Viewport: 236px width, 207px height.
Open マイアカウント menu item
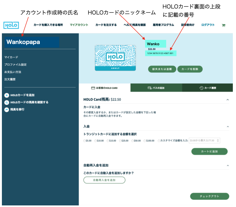(x=79, y=25)
